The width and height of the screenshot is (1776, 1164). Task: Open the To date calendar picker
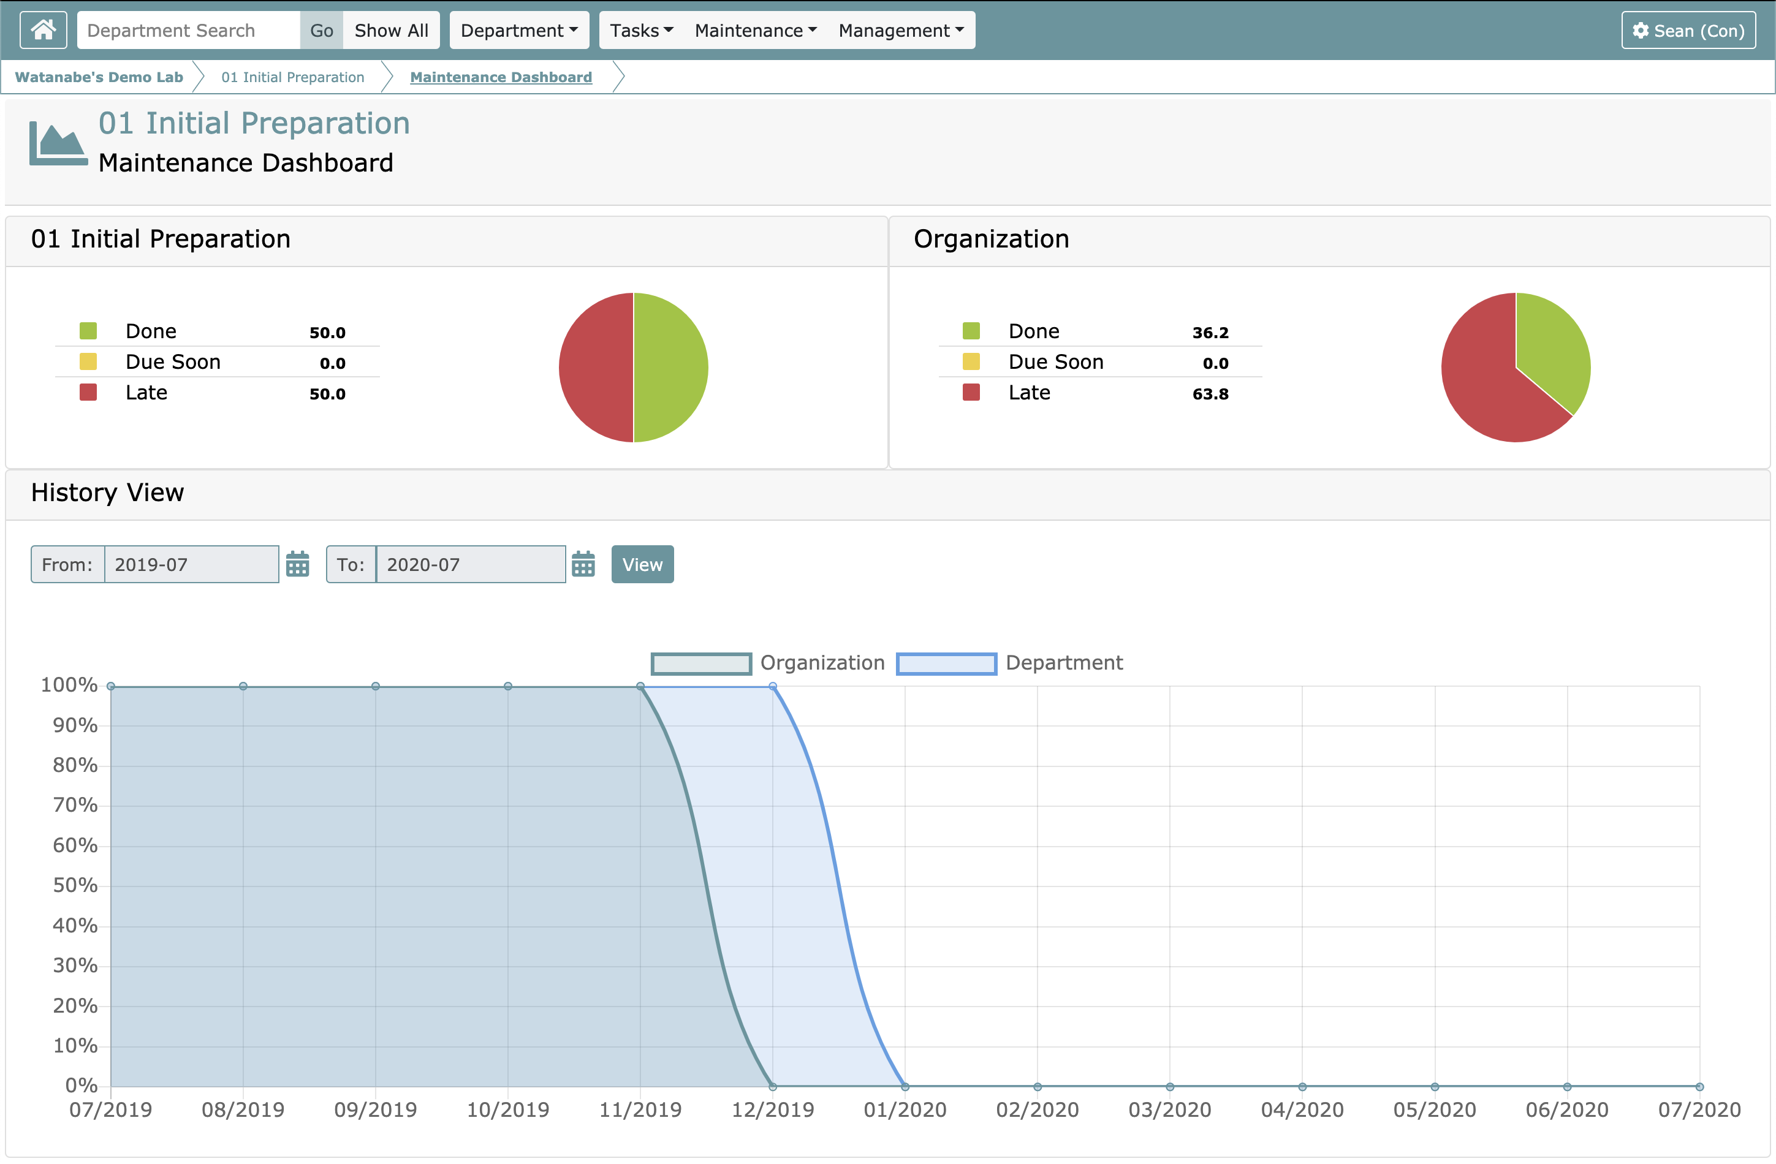pos(583,564)
